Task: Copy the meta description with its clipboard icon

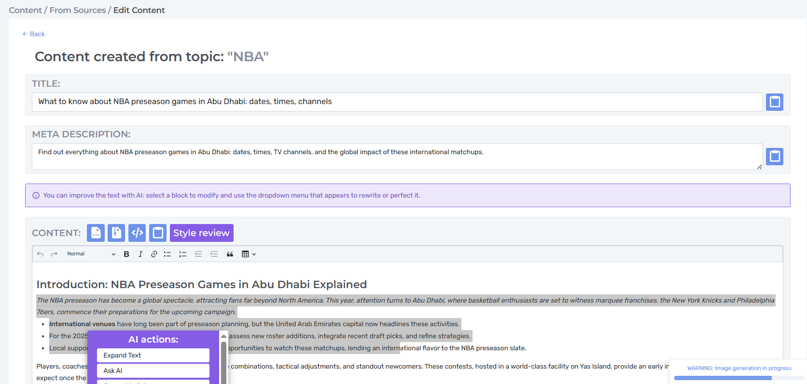Action: pyautogui.click(x=775, y=157)
